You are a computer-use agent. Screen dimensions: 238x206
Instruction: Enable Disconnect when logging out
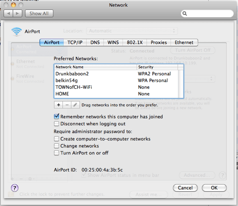point(57,124)
